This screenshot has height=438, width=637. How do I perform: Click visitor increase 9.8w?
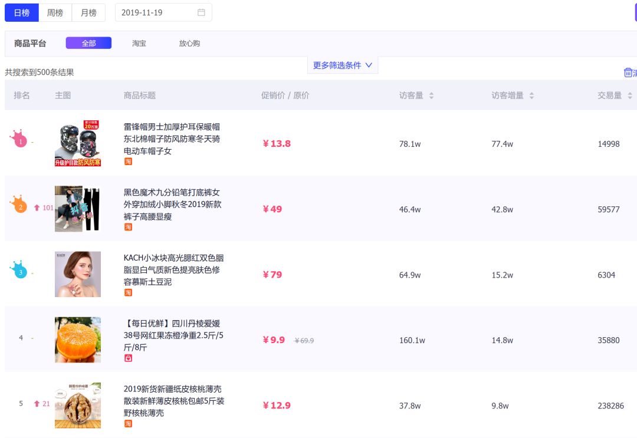500,406
